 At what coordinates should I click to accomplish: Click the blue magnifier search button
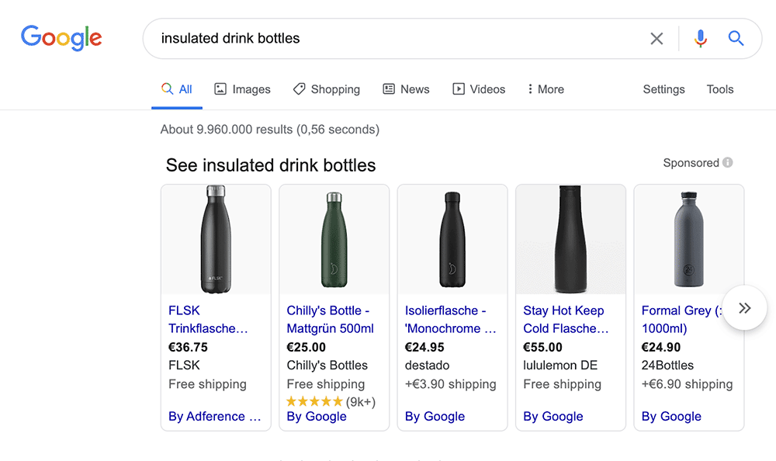point(736,38)
